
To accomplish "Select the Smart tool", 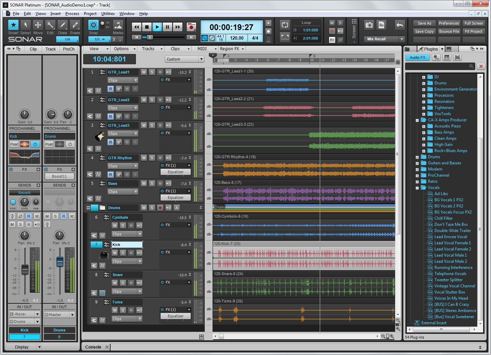I will [x=13, y=25].
